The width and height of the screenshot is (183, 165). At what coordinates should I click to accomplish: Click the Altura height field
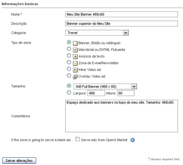pyautogui.click(x=126, y=93)
